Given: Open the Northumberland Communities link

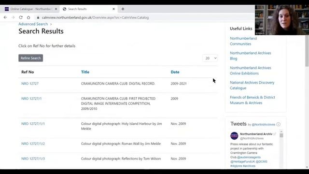Looking at the screenshot, I should point(243,41).
